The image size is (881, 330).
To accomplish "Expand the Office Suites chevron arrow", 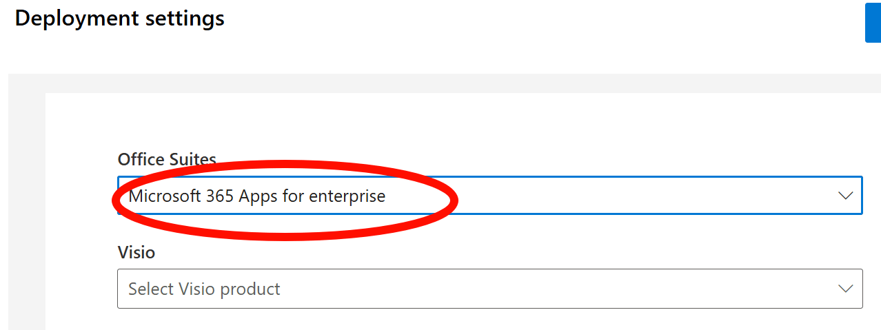I will [845, 196].
